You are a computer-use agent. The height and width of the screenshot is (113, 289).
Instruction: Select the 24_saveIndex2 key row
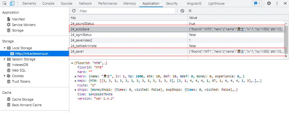pyautogui.click(x=177, y=40)
